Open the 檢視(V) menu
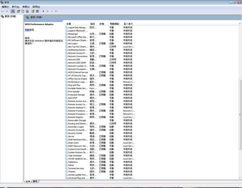 click(26, 7)
